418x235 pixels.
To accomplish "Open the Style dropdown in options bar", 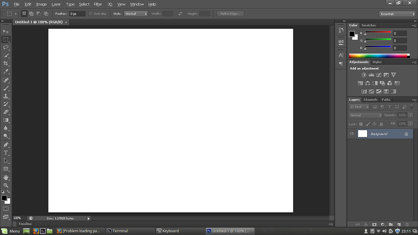I will [136, 14].
